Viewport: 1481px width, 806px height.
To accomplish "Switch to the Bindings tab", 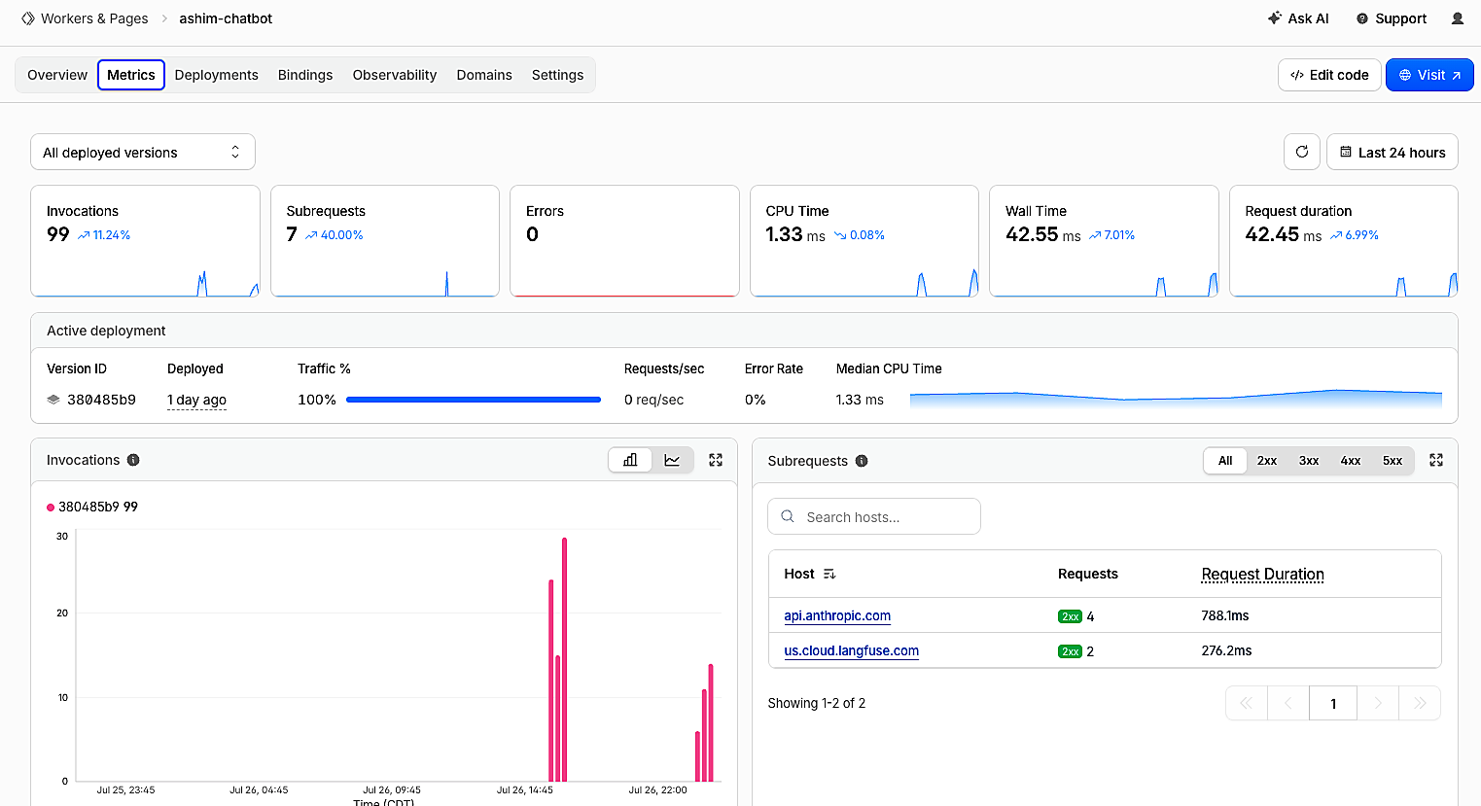I will pyautogui.click(x=305, y=75).
